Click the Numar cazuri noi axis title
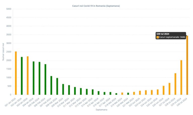The image size is (193, 115). pyautogui.click(x=3, y=52)
